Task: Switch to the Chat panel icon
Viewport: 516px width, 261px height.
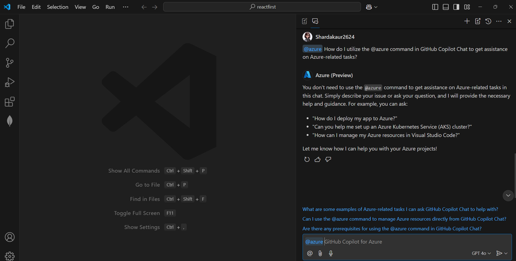Action: 315,21
